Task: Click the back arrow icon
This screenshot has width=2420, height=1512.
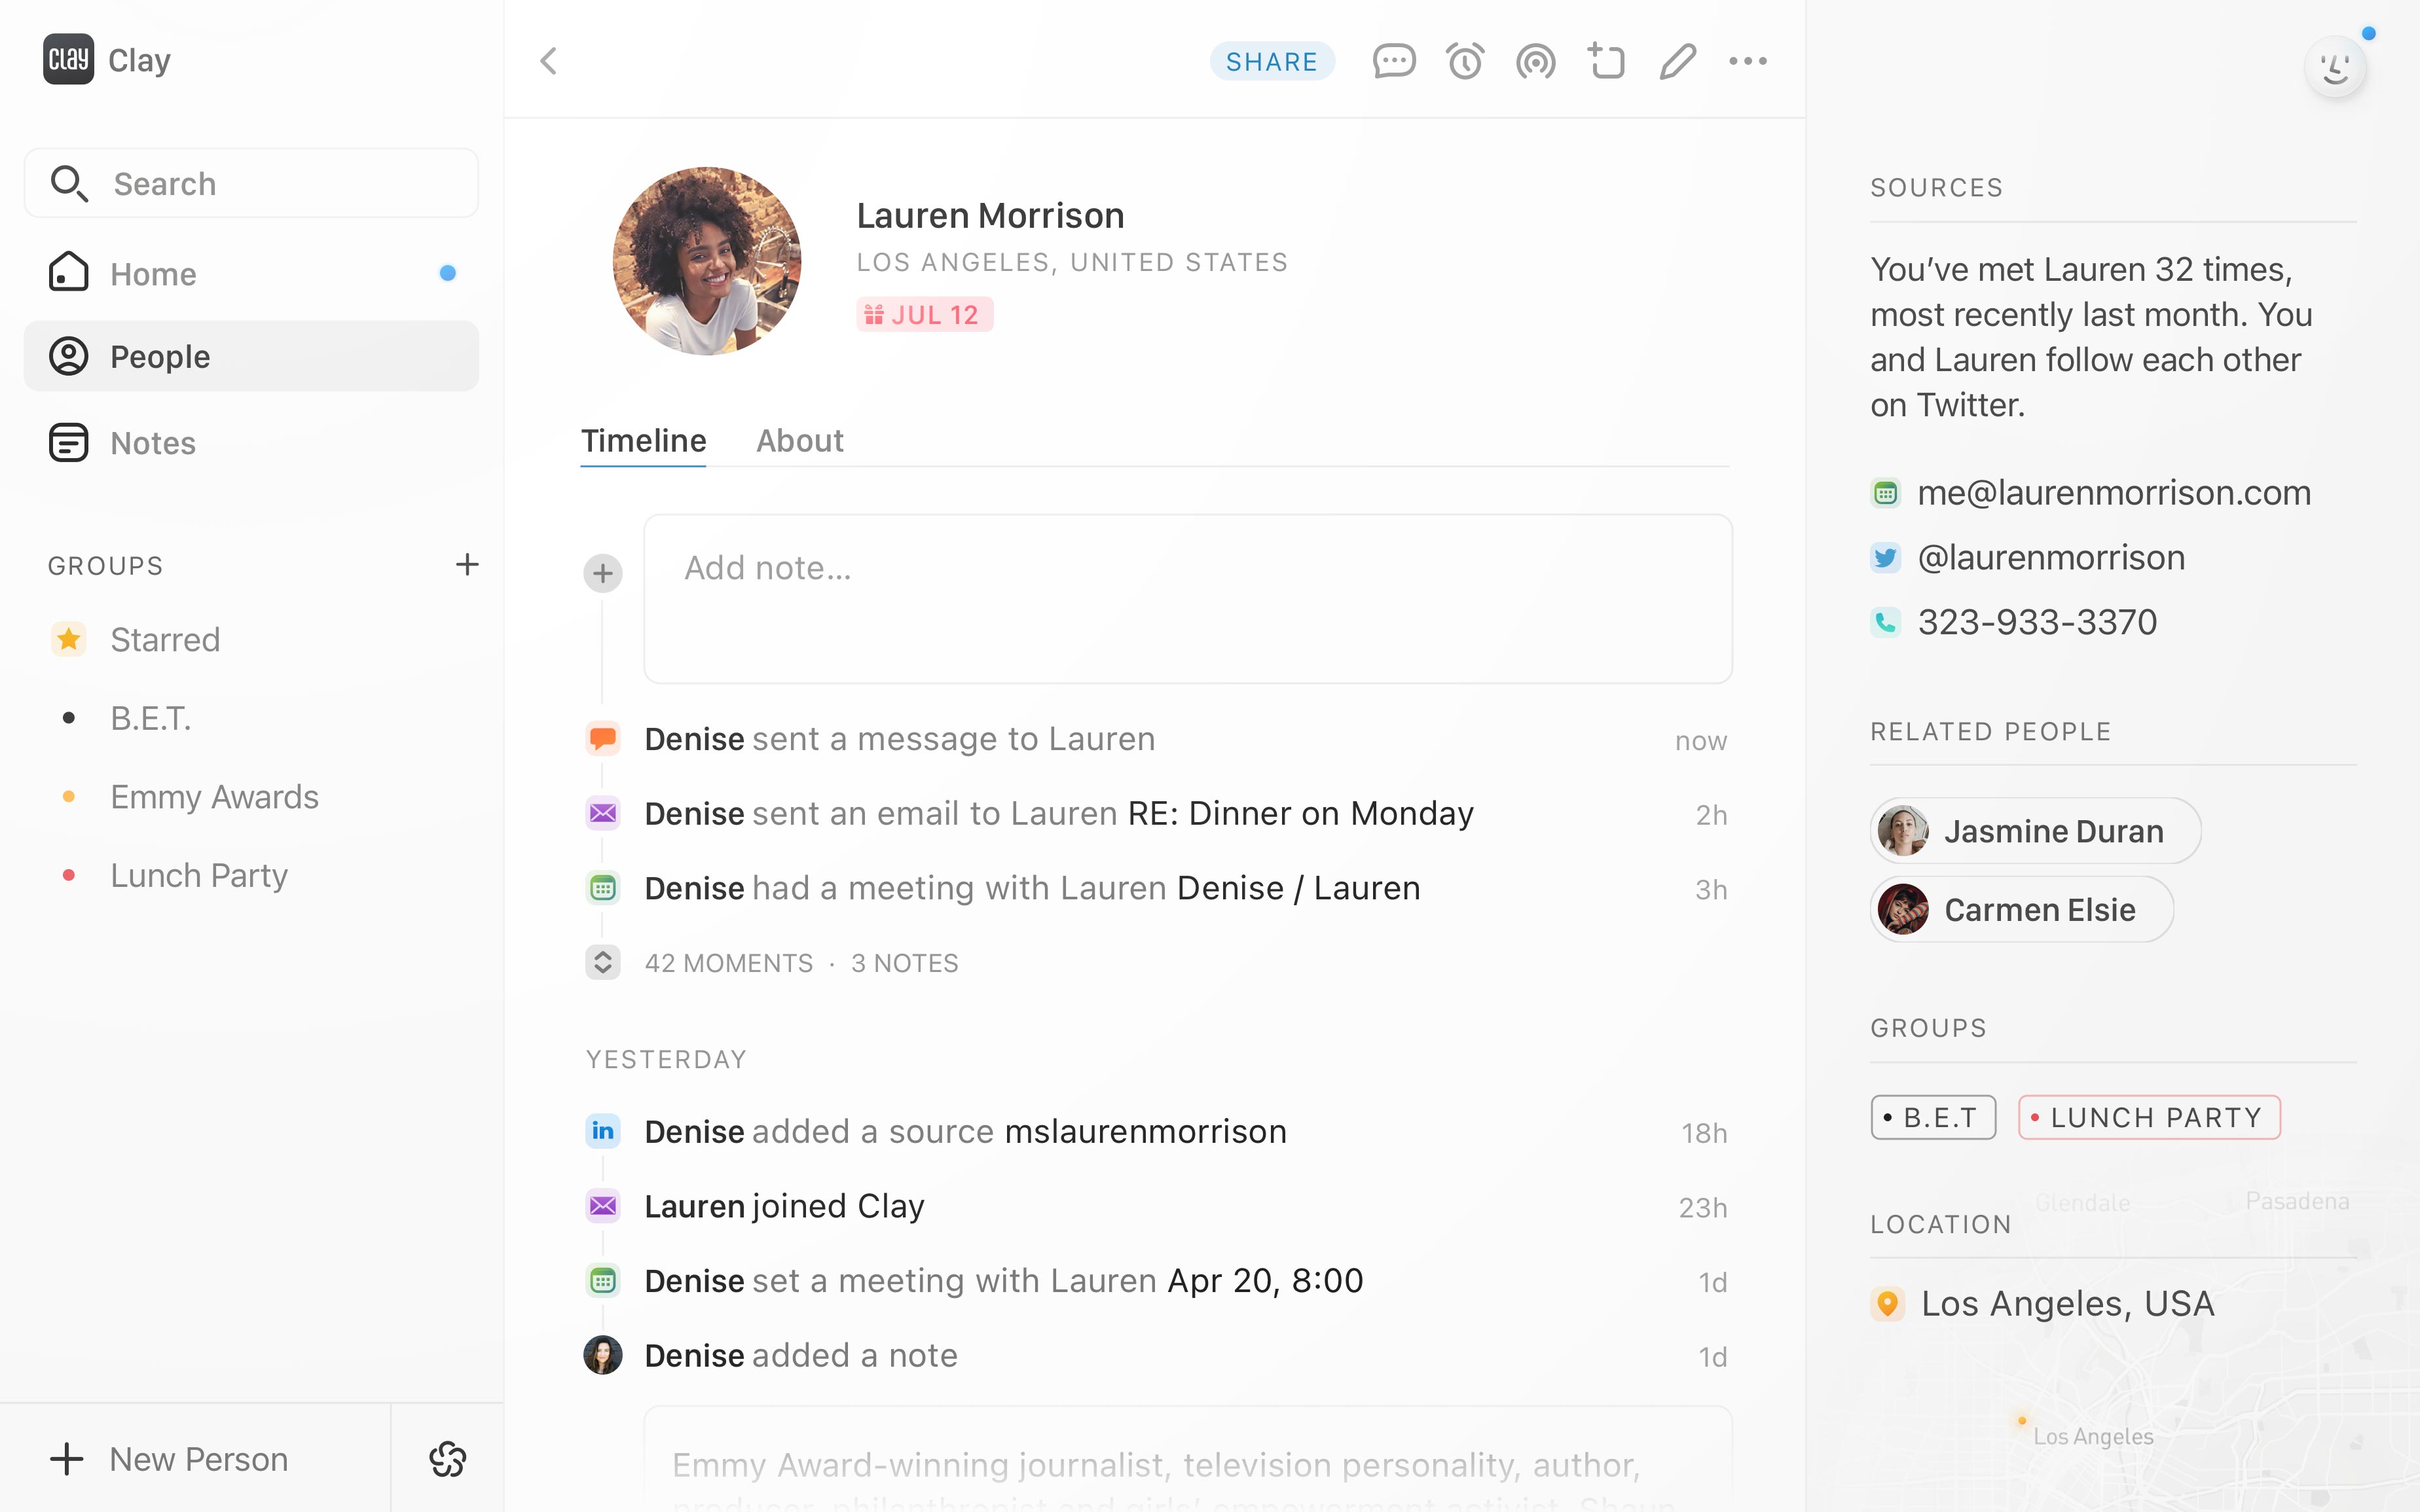Action: pos(548,61)
